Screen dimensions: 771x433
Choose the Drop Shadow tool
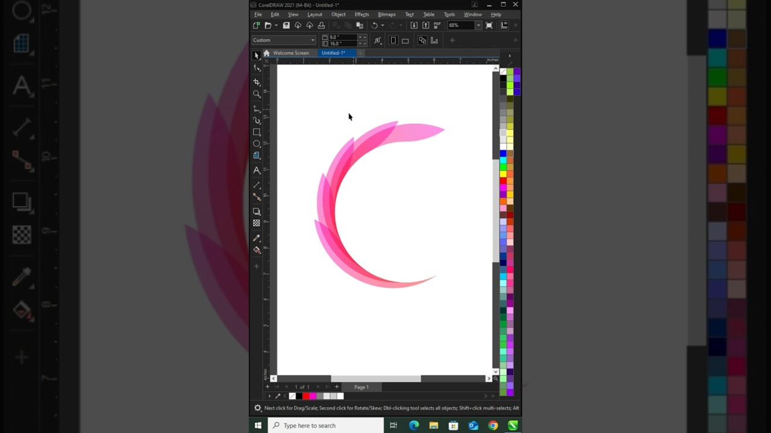pyautogui.click(x=257, y=212)
